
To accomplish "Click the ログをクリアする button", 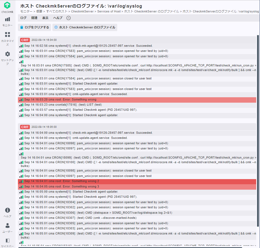I will (34, 27).
